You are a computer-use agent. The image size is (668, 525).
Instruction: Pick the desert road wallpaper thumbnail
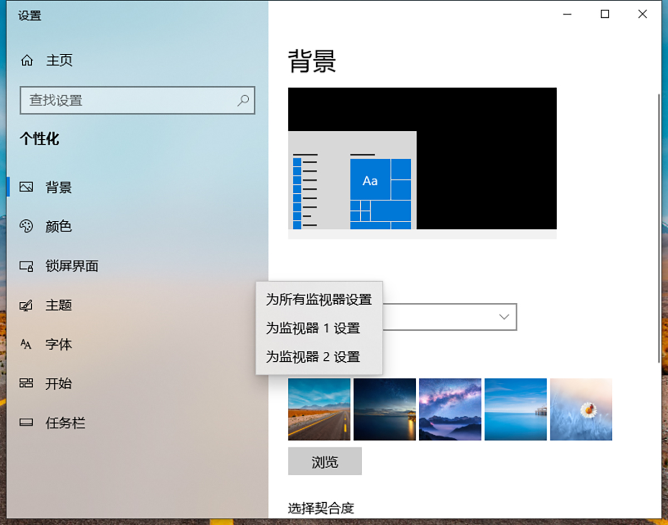319,409
